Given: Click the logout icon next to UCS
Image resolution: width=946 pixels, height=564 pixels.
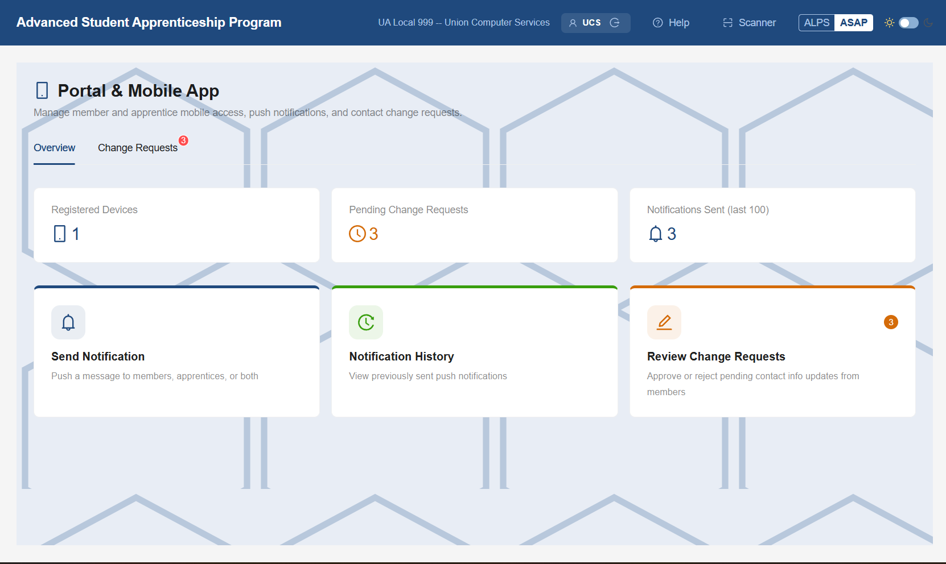Looking at the screenshot, I should 615,23.
